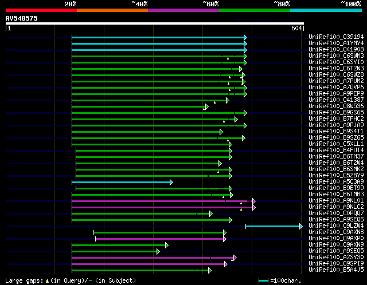Click UniRef100_B6TM37 label
This screenshot has width=367, height=285.
(336, 157)
